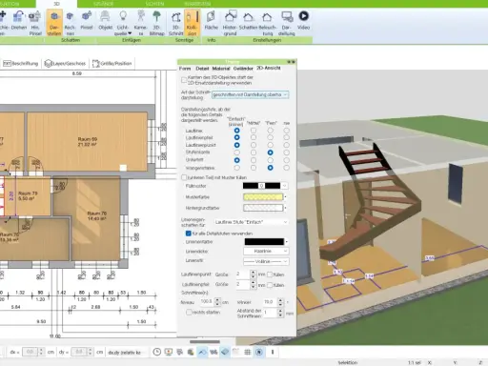Click the circular target icon in bottom toolbar
488x366 pixels.
click(259, 352)
